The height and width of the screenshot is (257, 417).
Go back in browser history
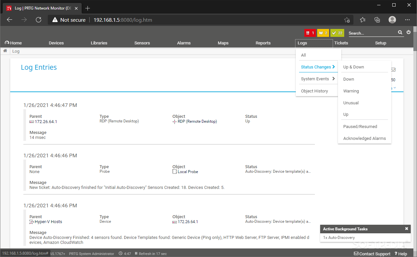tap(10, 20)
